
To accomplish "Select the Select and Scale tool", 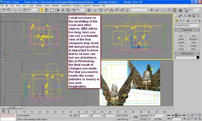I will pyautogui.click(x=73, y=10).
